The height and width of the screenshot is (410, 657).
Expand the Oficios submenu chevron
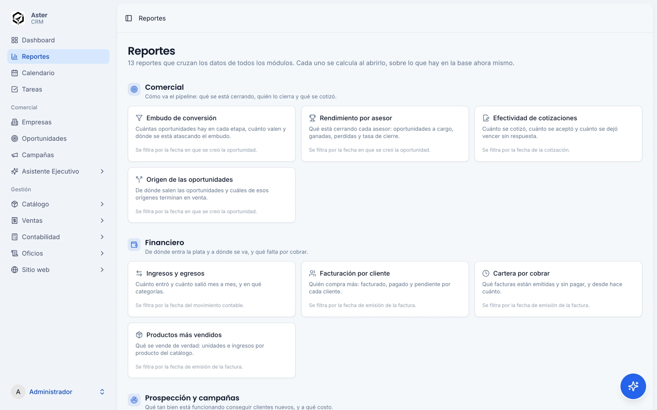coord(102,253)
